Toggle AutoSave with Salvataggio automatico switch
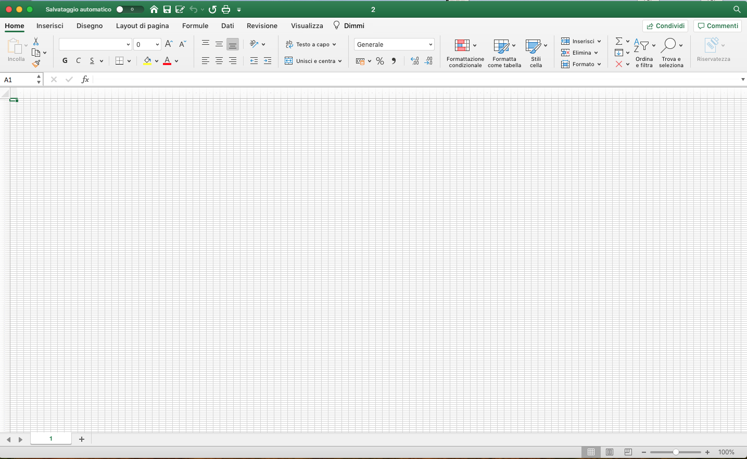 click(129, 9)
